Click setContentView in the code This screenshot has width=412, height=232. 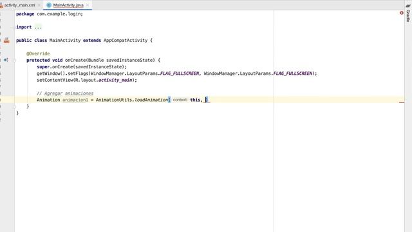55,80
